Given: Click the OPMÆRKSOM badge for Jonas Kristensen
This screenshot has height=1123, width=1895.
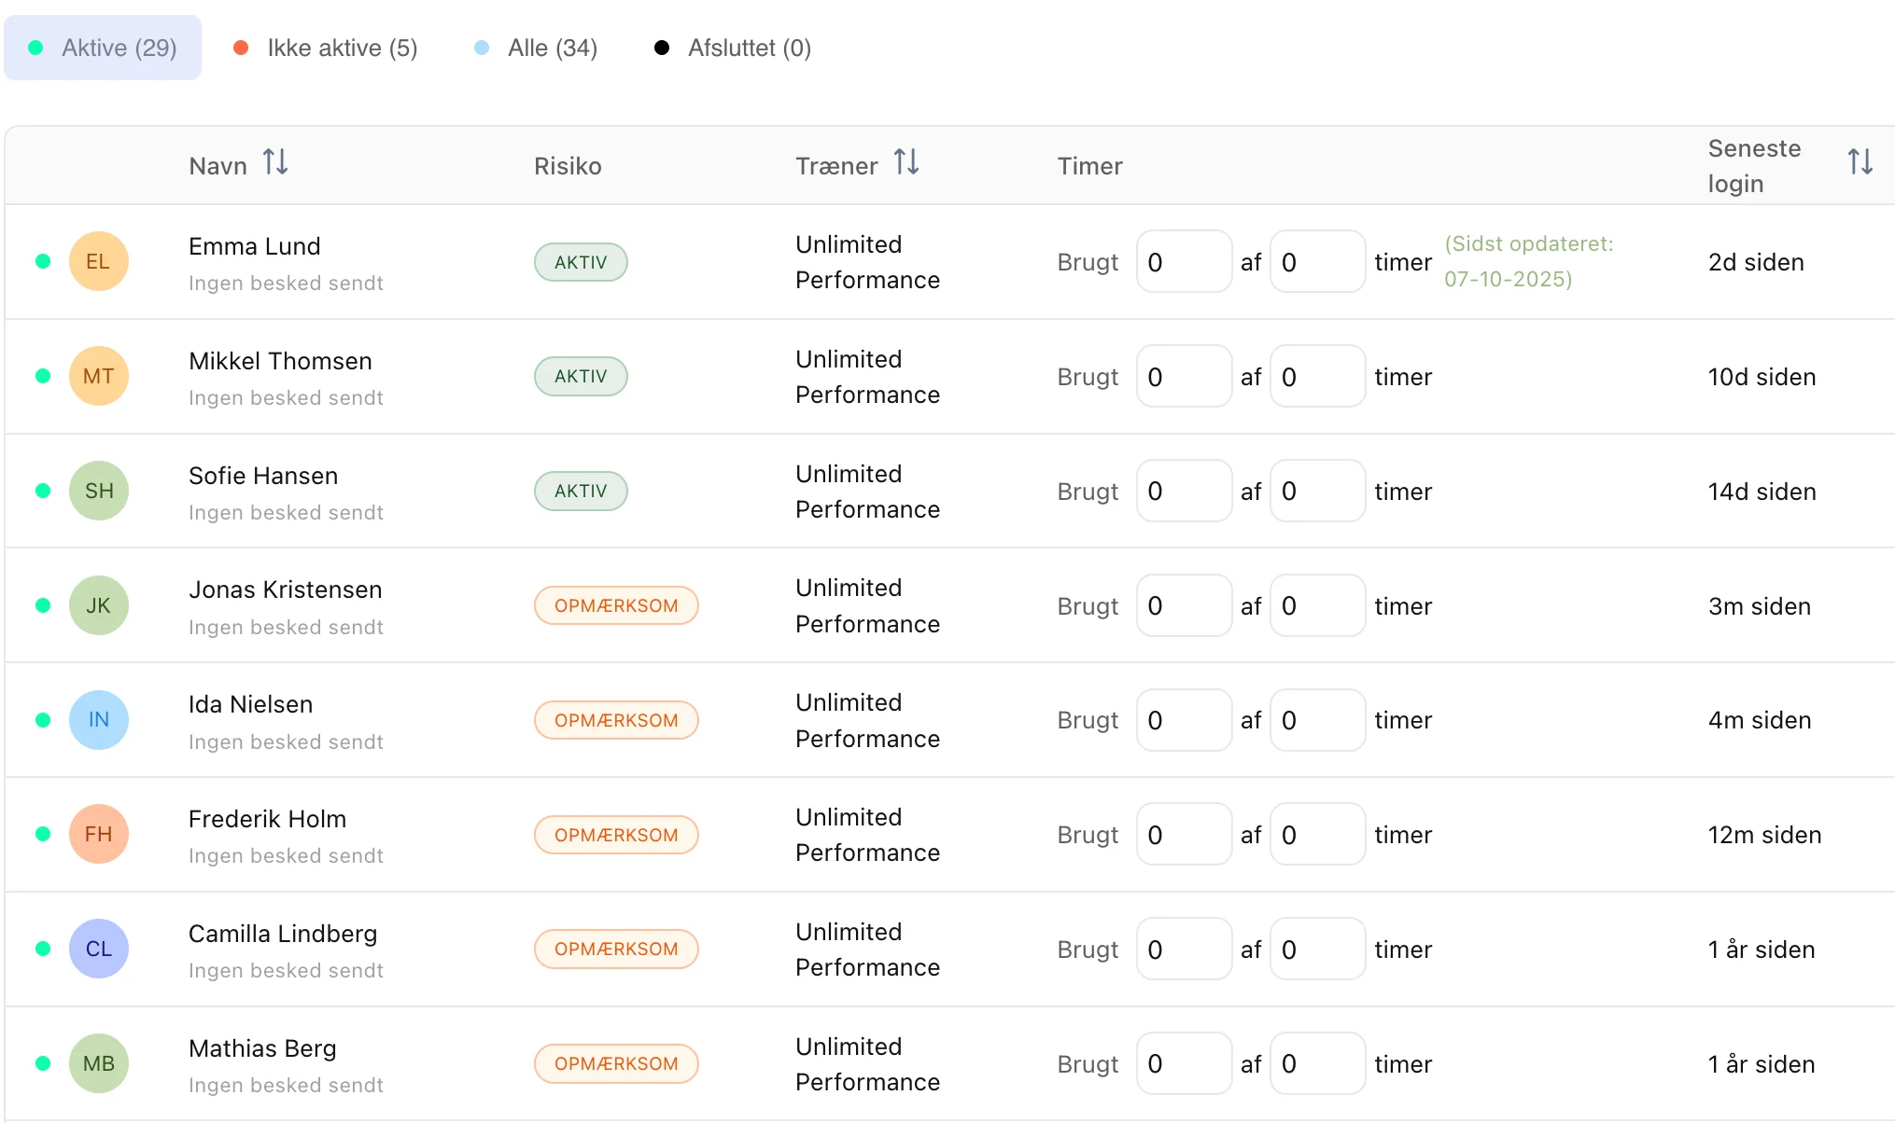Looking at the screenshot, I should pyautogui.click(x=616, y=605).
